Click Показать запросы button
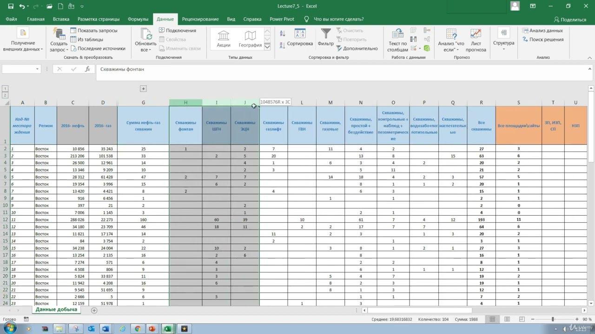595x334 pixels. tap(93, 31)
